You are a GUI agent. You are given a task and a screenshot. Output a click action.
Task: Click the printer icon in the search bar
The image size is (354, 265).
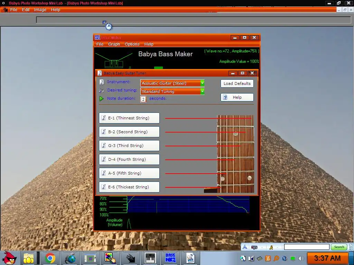[x=254, y=247]
